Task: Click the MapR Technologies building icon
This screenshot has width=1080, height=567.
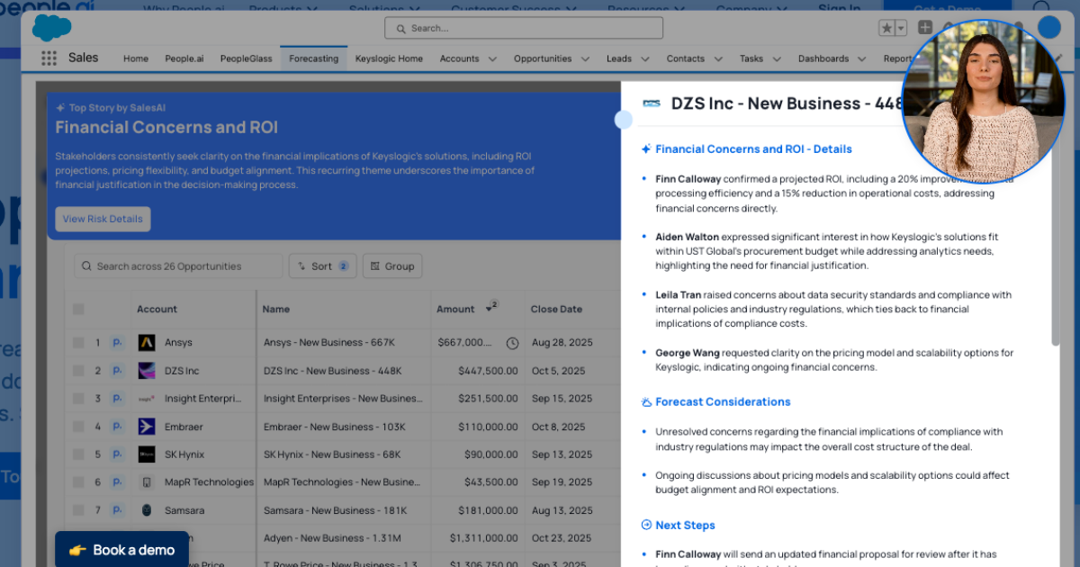Action: click(147, 482)
